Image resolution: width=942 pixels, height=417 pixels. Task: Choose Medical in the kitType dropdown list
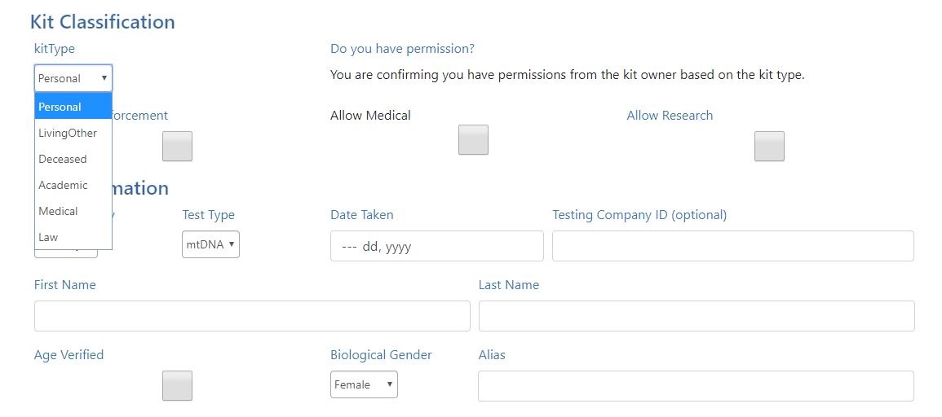[73, 211]
